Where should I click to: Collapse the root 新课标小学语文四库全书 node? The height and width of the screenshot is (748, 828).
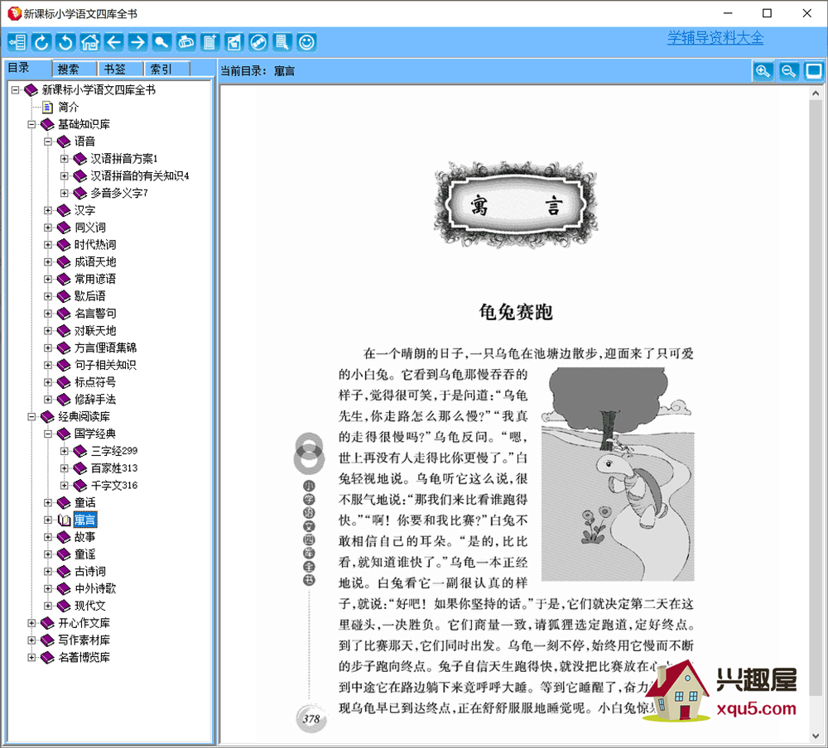click(15, 89)
